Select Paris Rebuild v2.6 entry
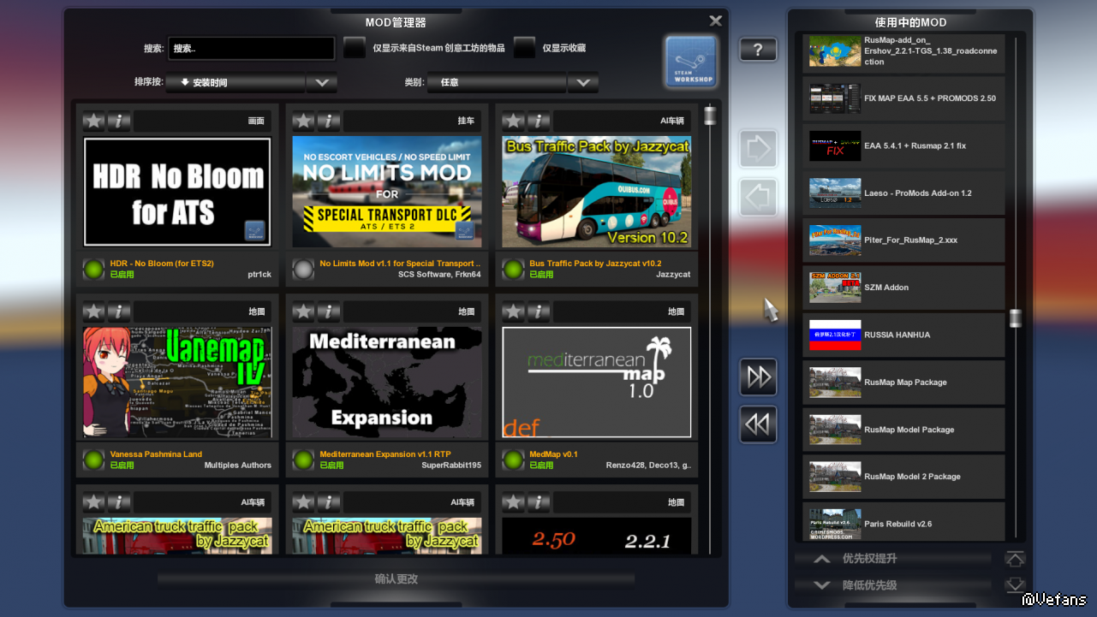 pos(903,522)
